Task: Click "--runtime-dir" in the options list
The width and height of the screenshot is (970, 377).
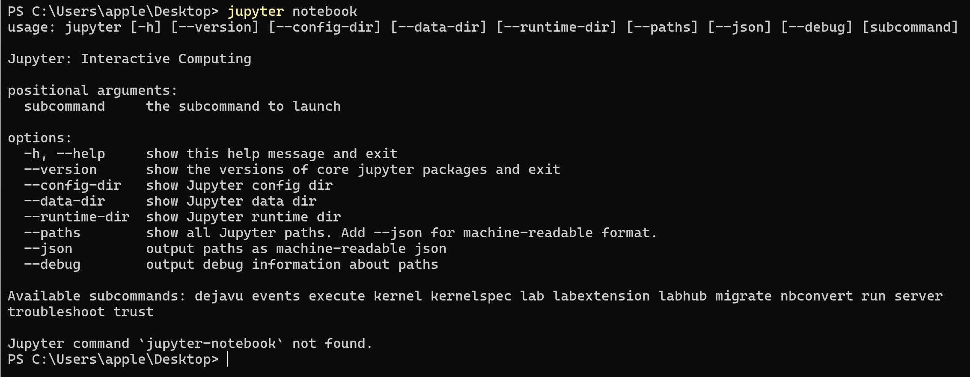Action: [x=77, y=217]
